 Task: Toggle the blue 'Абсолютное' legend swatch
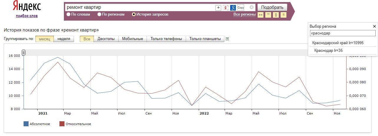coord(26,124)
